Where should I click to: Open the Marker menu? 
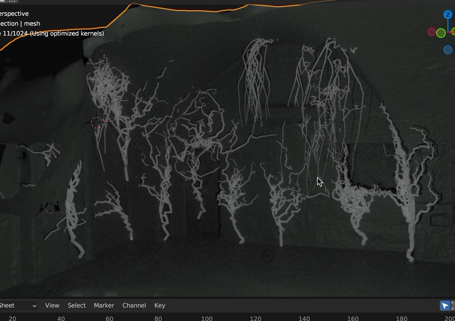pyautogui.click(x=104, y=305)
